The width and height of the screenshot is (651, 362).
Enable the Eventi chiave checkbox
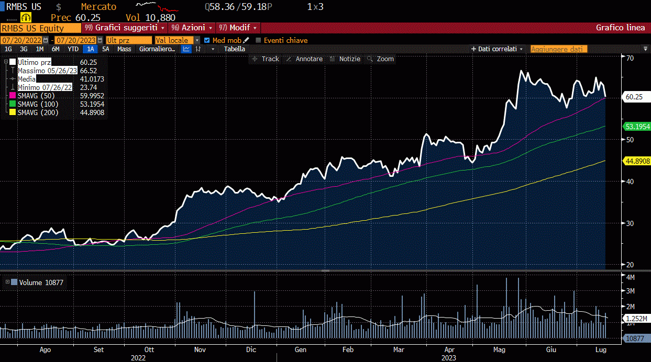tap(258, 40)
